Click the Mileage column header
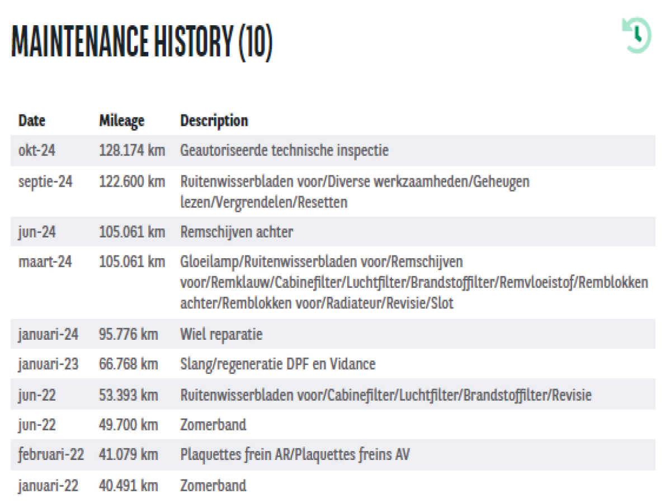This screenshot has height=503, width=671. click(x=121, y=120)
